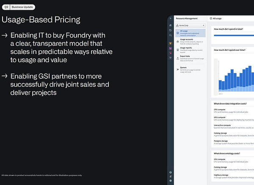Open the Interactive compute row
Viewport: 254px width, 185px height.
click(x=233, y=127)
